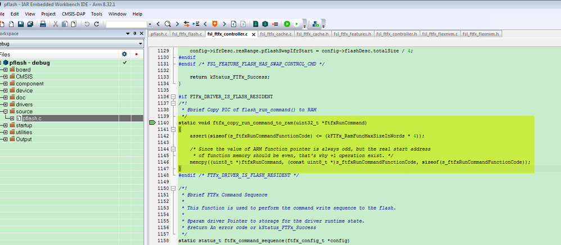Open the Tools menu
This screenshot has width=561, height=245.
pyautogui.click(x=97, y=14)
